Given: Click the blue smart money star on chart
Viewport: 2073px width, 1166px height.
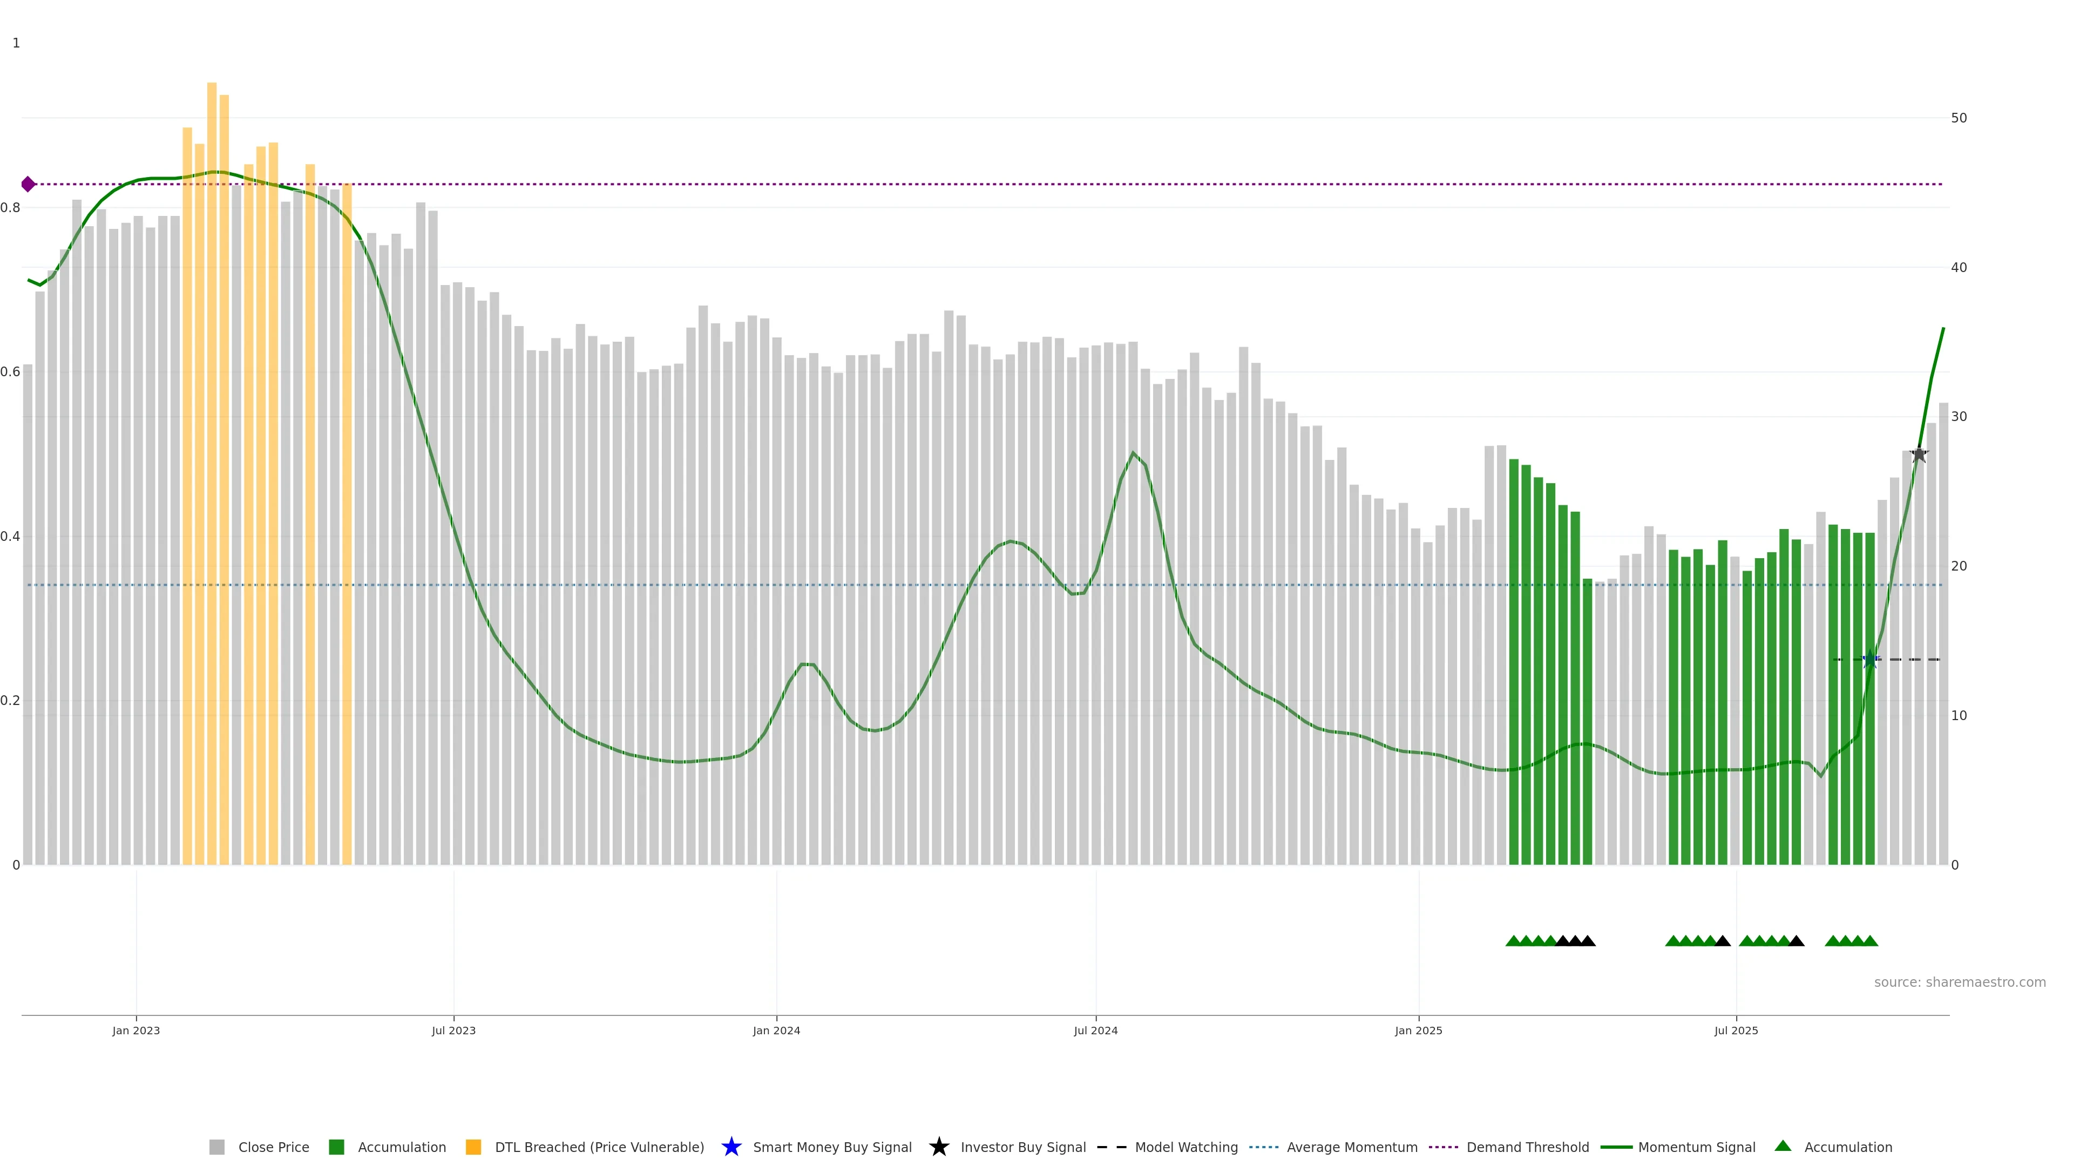Looking at the screenshot, I should (x=1870, y=660).
